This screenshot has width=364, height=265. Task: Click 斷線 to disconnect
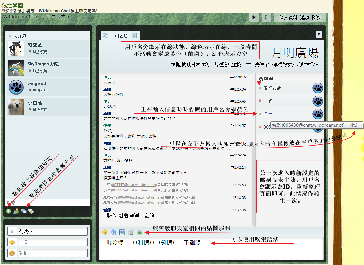(x=317, y=18)
